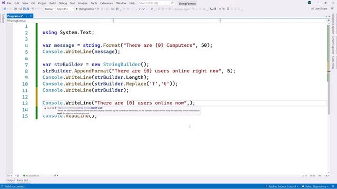Click line number 13 in the gutter
The width and height of the screenshot is (337, 189).
(x=25, y=103)
